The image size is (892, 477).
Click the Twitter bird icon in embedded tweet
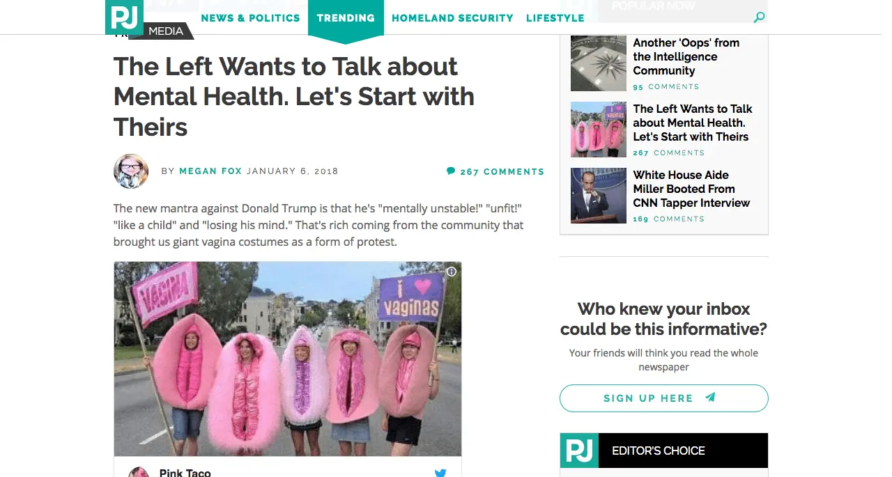click(440, 473)
